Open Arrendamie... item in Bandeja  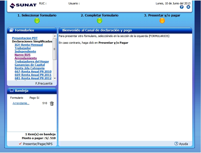coord(21,103)
